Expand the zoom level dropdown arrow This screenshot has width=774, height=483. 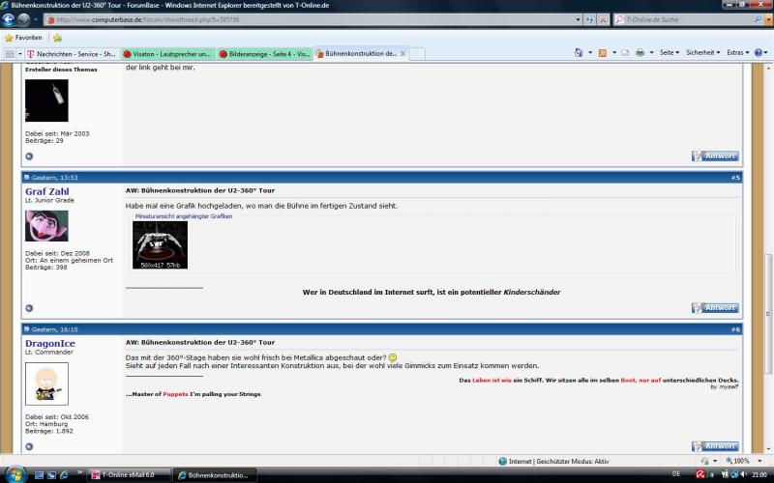[759, 462]
